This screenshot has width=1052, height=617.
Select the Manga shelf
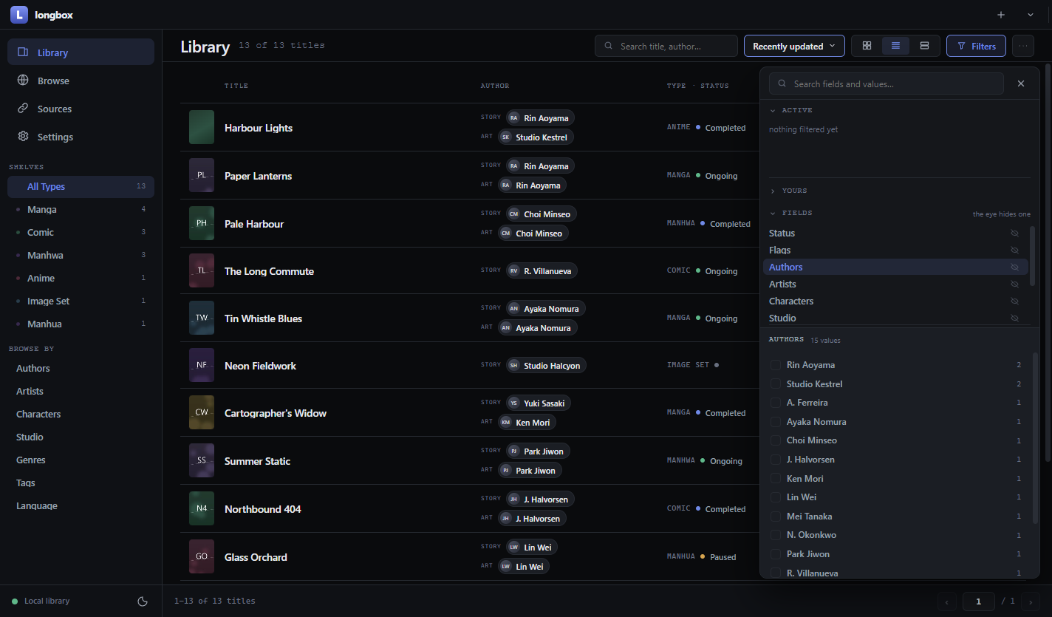(x=81, y=209)
